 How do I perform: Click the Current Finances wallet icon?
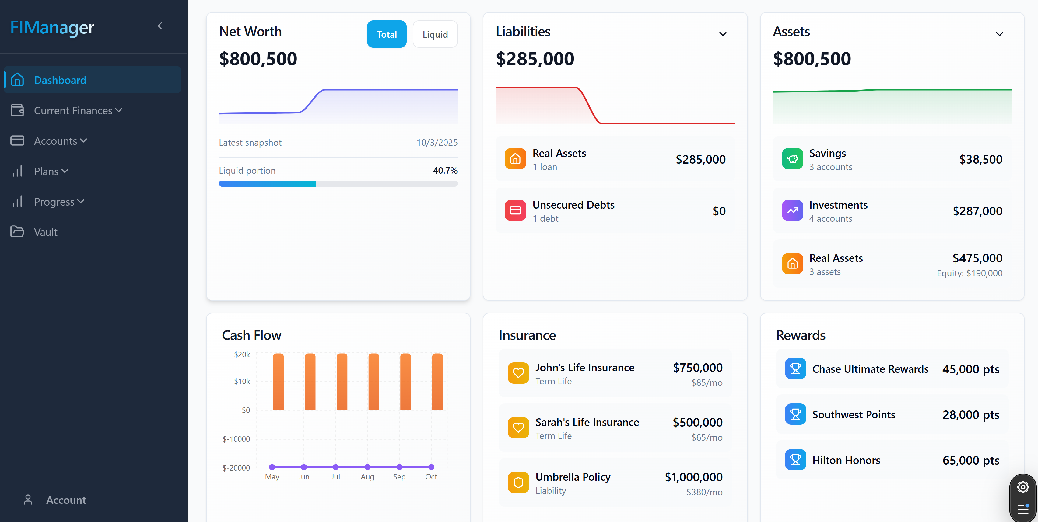coord(17,110)
